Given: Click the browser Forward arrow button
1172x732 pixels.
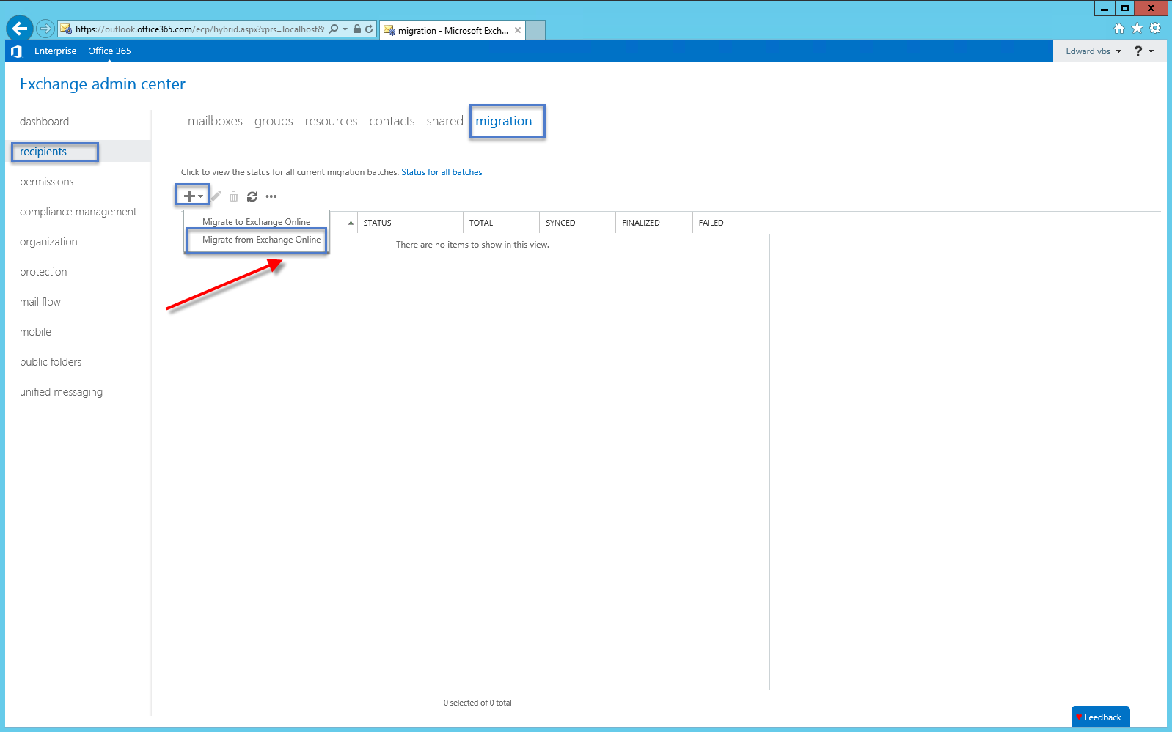Looking at the screenshot, I should pyautogui.click(x=45, y=29).
